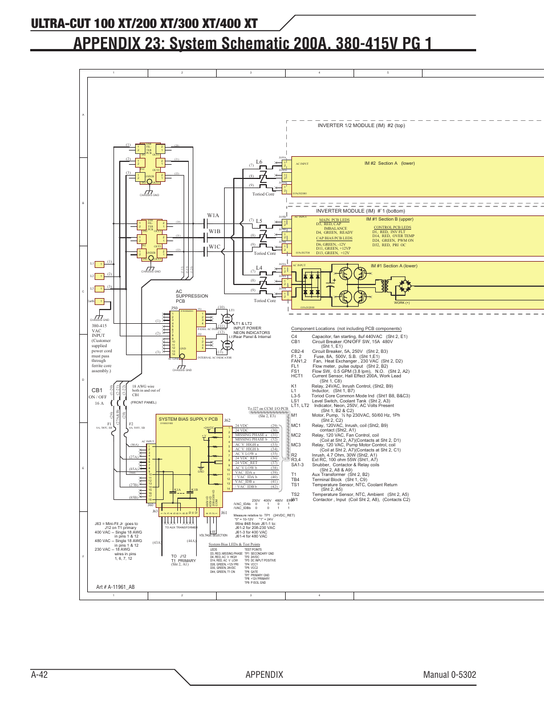This screenshot has height=704, width=544.
Task: Click the '18 AWG wire both in and out' note
Action: [x=146, y=390]
